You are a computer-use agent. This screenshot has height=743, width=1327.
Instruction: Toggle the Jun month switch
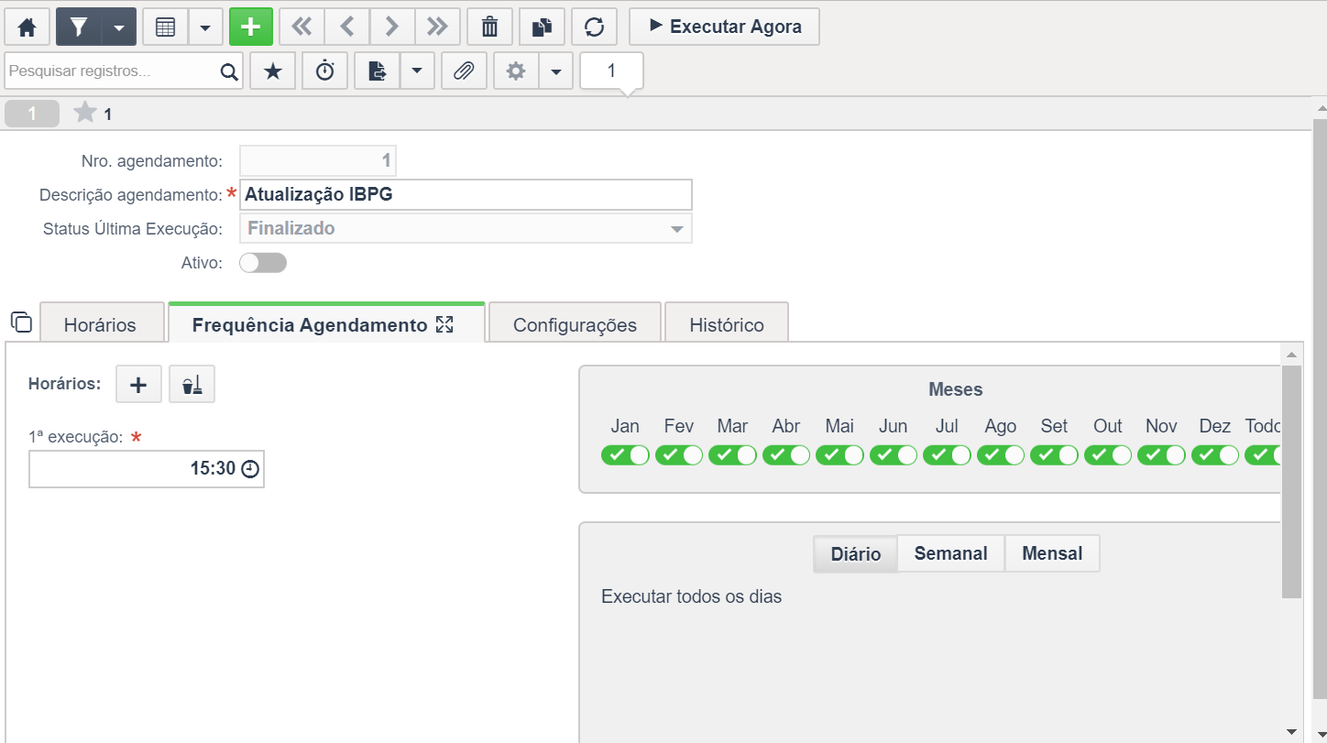coord(894,454)
